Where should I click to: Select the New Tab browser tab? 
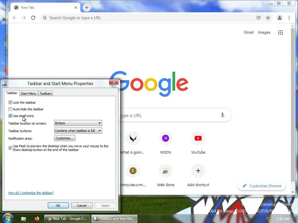pyautogui.click(x=45, y=8)
